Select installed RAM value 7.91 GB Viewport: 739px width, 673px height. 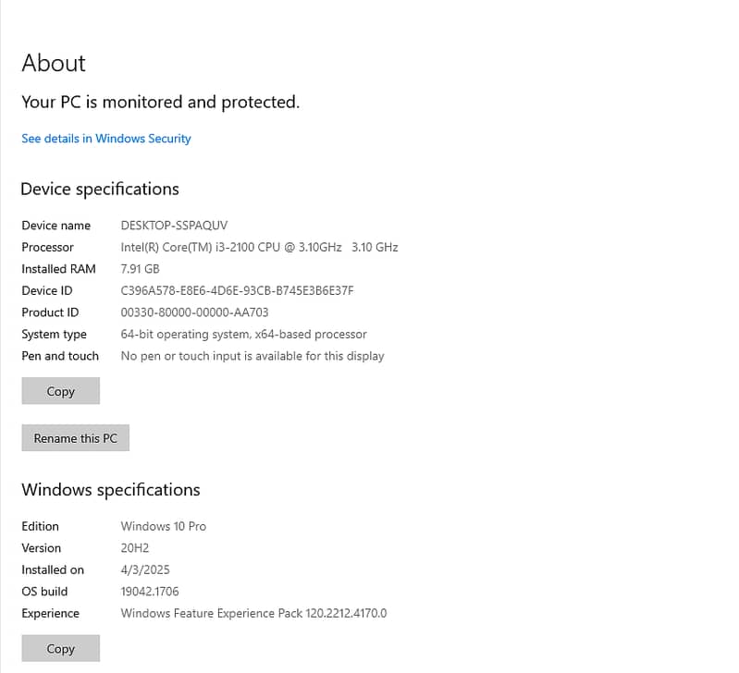[140, 269]
